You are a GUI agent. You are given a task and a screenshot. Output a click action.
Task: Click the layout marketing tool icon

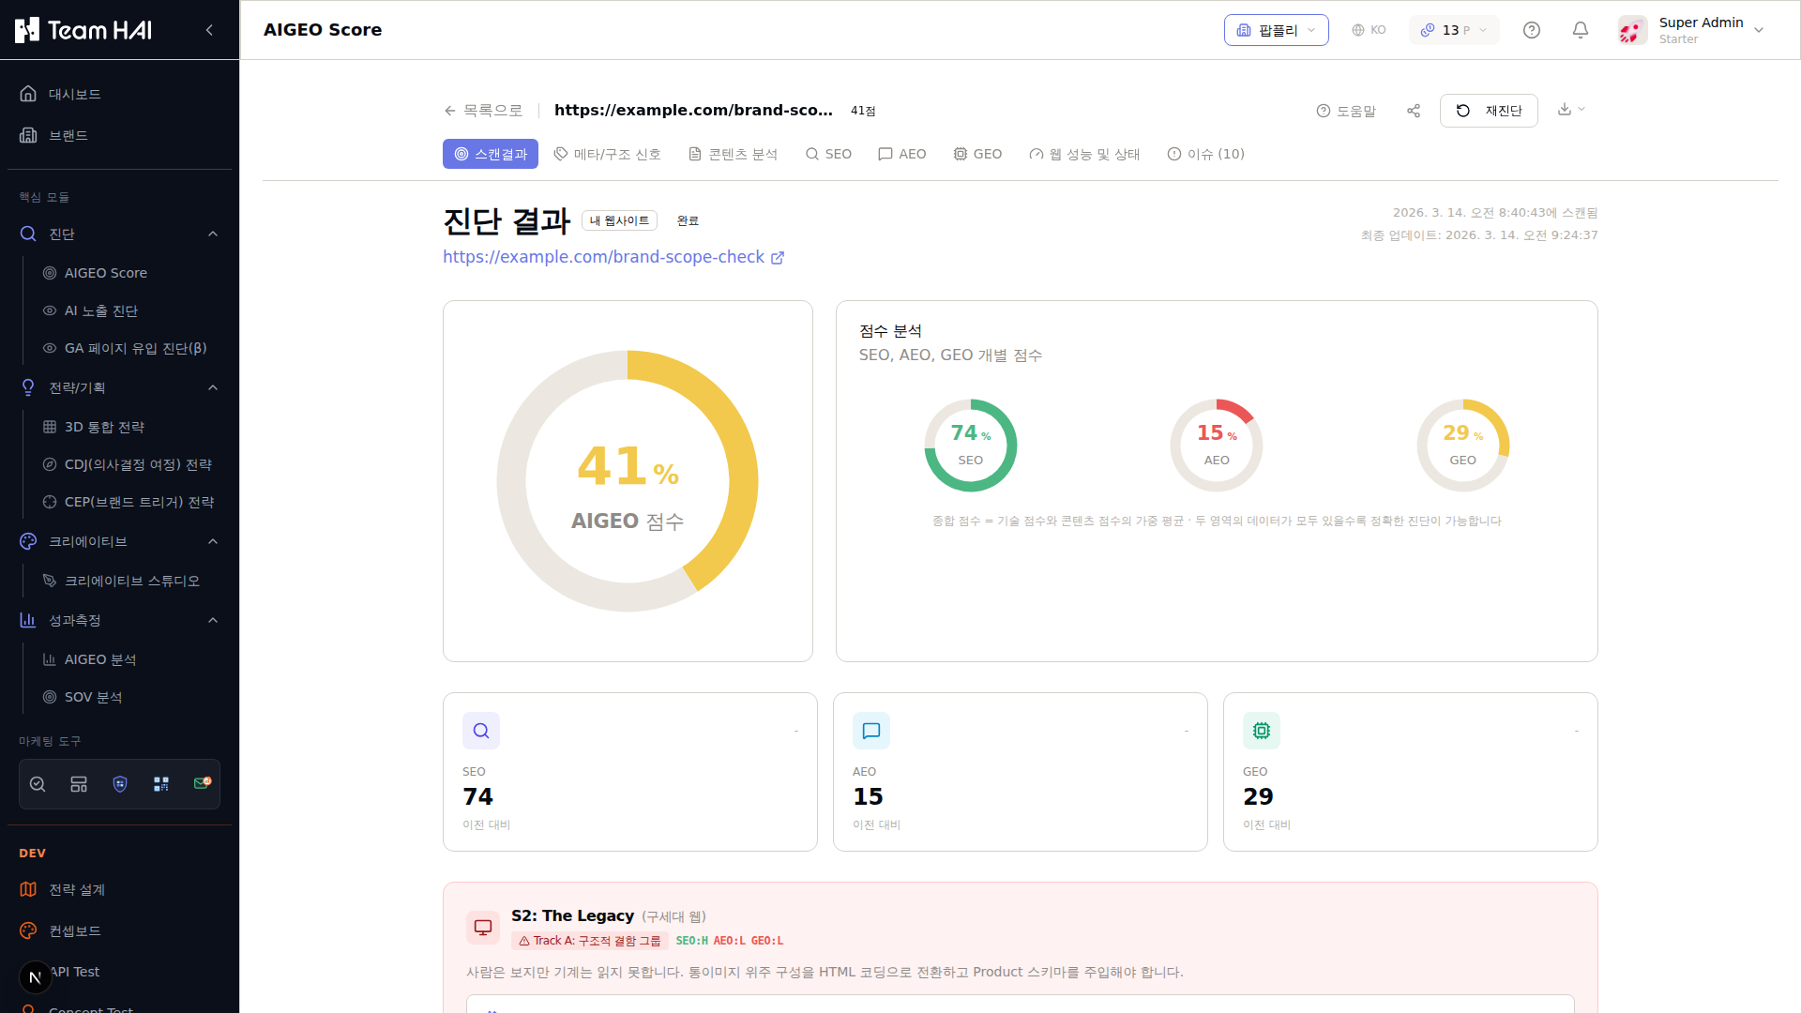[x=79, y=784]
